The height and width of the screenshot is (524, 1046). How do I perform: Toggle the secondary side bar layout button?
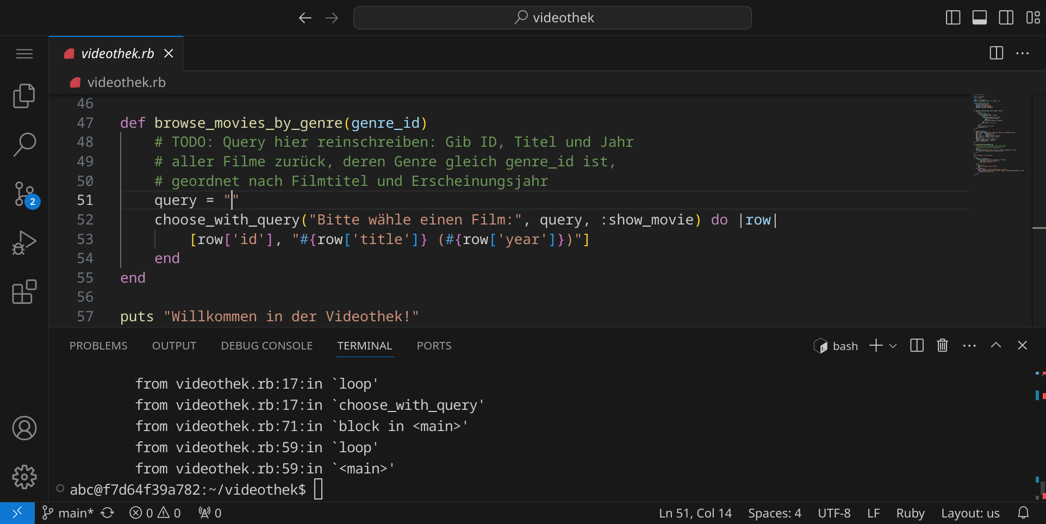pyautogui.click(x=1006, y=18)
